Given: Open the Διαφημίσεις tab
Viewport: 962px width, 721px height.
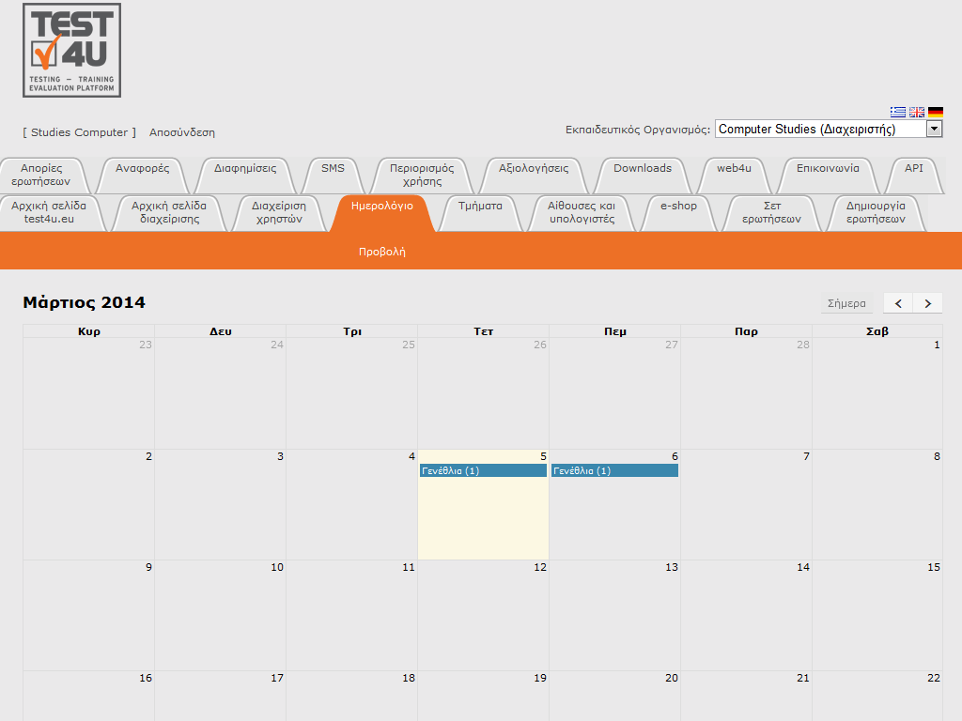Looking at the screenshot, I should pyautogui.click(x=245, y=175).
